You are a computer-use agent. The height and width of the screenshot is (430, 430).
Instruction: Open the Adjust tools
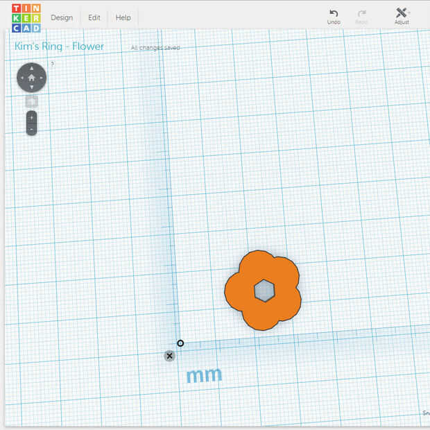point(402,17)
